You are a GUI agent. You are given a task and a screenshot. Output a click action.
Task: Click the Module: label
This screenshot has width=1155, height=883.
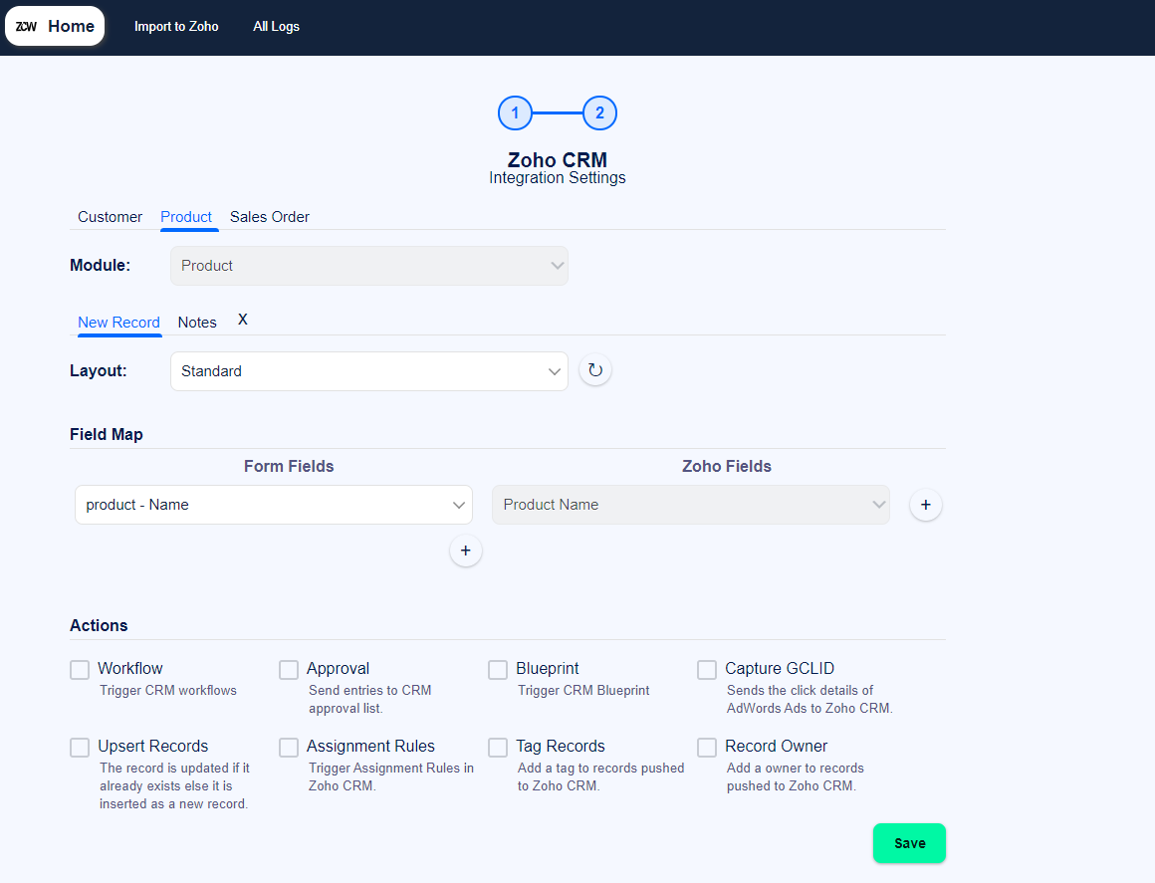[101, 265]
